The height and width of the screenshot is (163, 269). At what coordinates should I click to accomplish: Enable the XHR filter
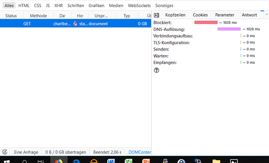pos(58,6)
